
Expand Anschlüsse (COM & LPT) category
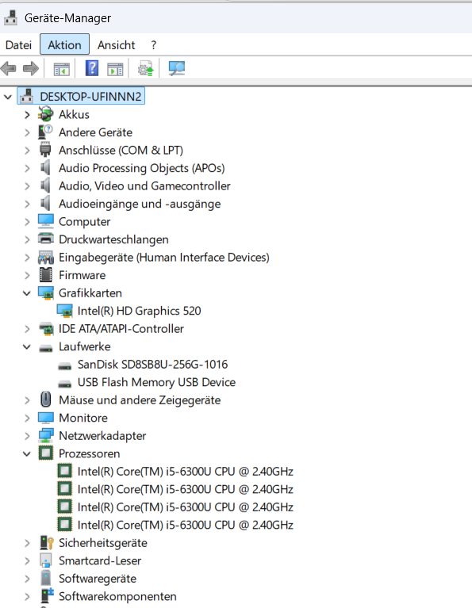27,151
